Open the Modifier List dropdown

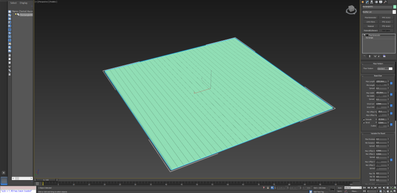point(394,12)
